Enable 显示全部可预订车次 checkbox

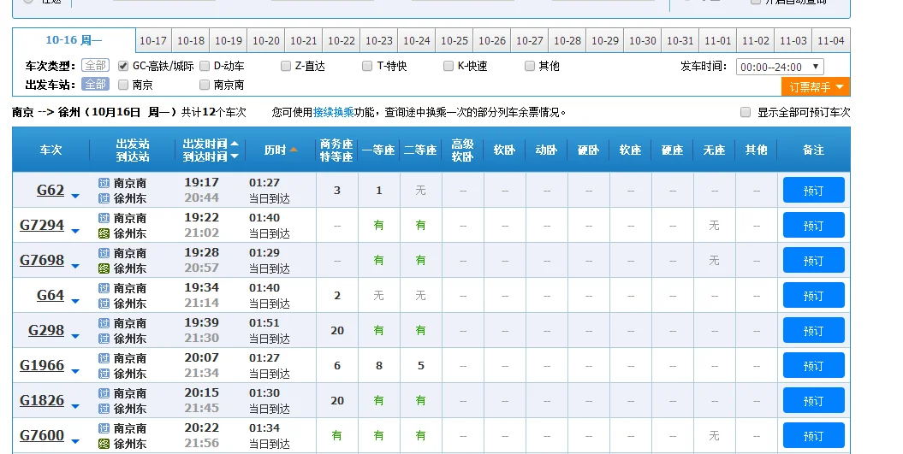(746, 112)
